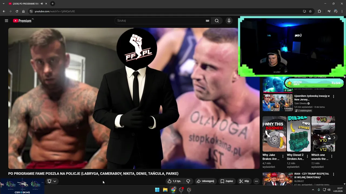Dislike the video

pyautogui.click(x=188, y=181)
